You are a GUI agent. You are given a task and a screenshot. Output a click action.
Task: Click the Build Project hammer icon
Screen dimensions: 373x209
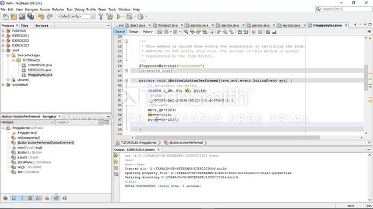[x=101, y=17]
